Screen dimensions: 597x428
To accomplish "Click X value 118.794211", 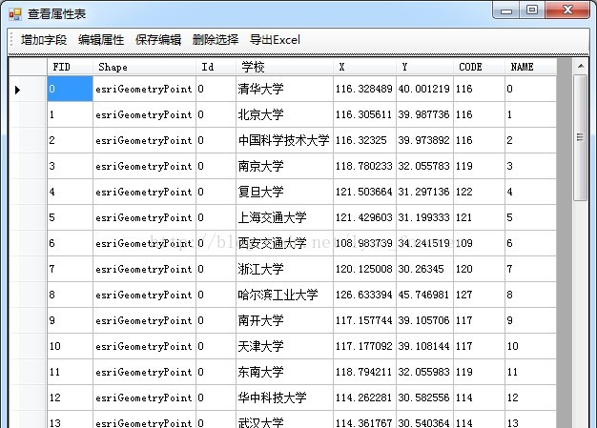I will pos(364,372).
